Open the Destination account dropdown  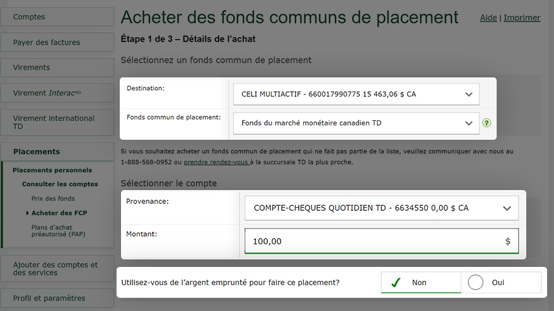point(356,94)
